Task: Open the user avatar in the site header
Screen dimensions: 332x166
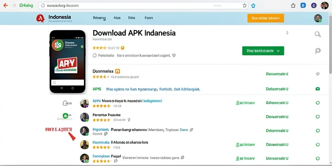Action: point(318,18)
